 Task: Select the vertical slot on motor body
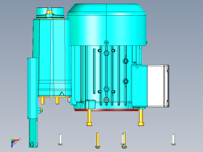pos(94,71)
